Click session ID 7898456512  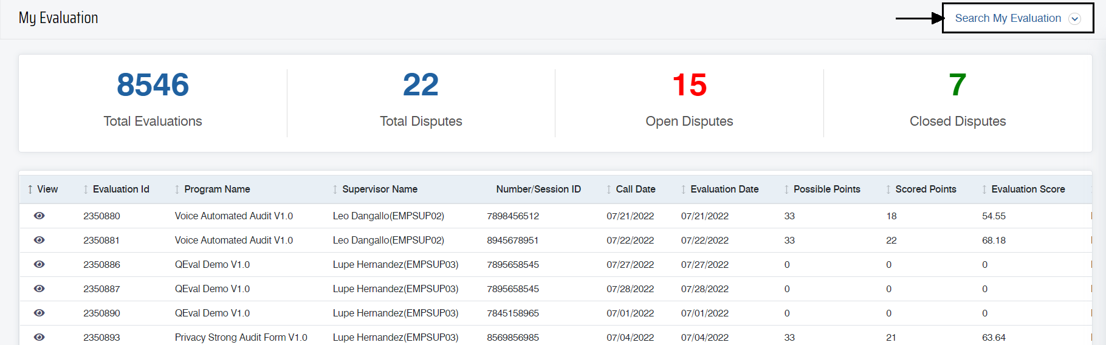[x=513, y=216]
